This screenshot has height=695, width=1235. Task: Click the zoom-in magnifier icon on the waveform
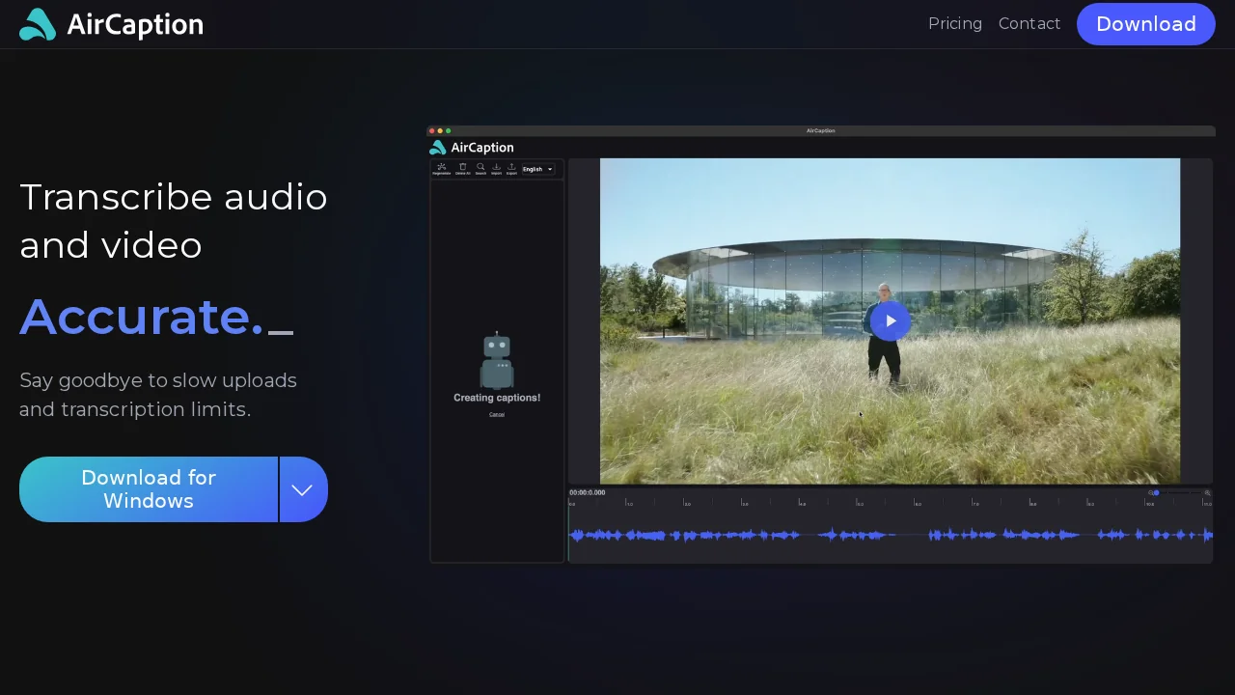(1207, 493)
